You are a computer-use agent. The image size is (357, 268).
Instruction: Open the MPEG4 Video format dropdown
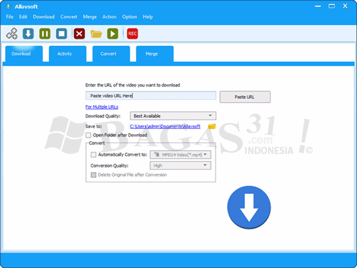(180, 155)
